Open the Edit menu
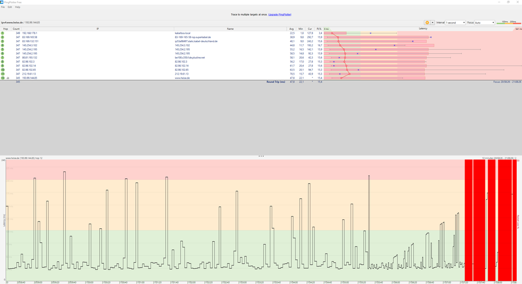Screen dimensions: 522x284 pyautogui.click(x=9, y=7)
